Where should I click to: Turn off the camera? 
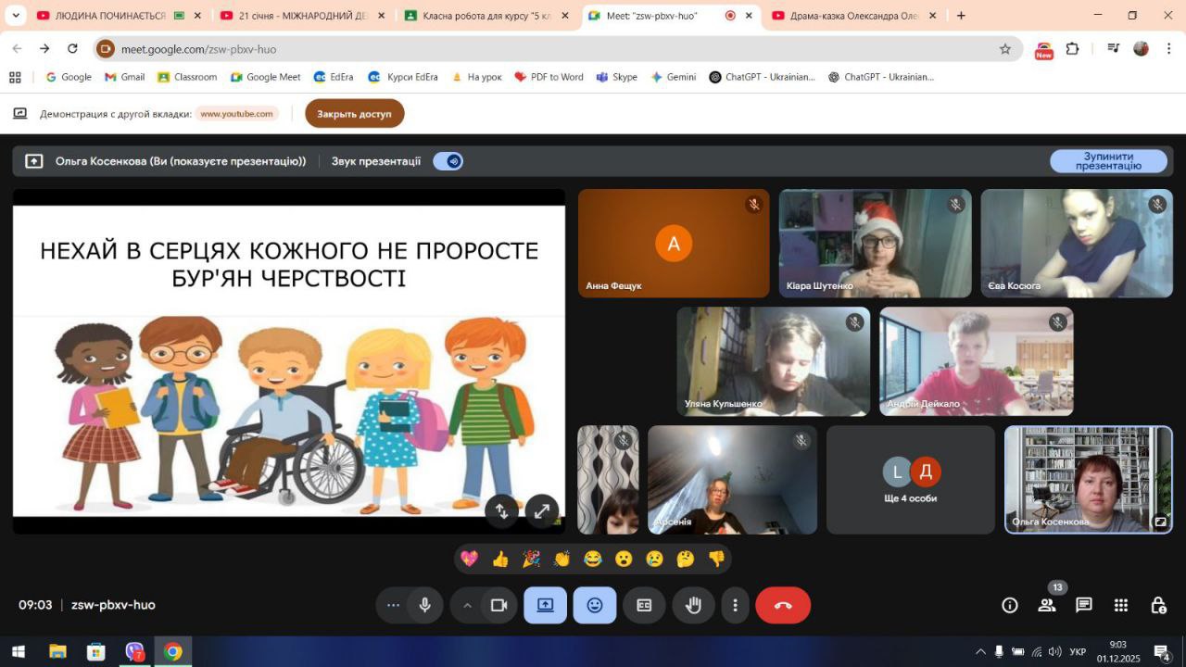(498, 605)
